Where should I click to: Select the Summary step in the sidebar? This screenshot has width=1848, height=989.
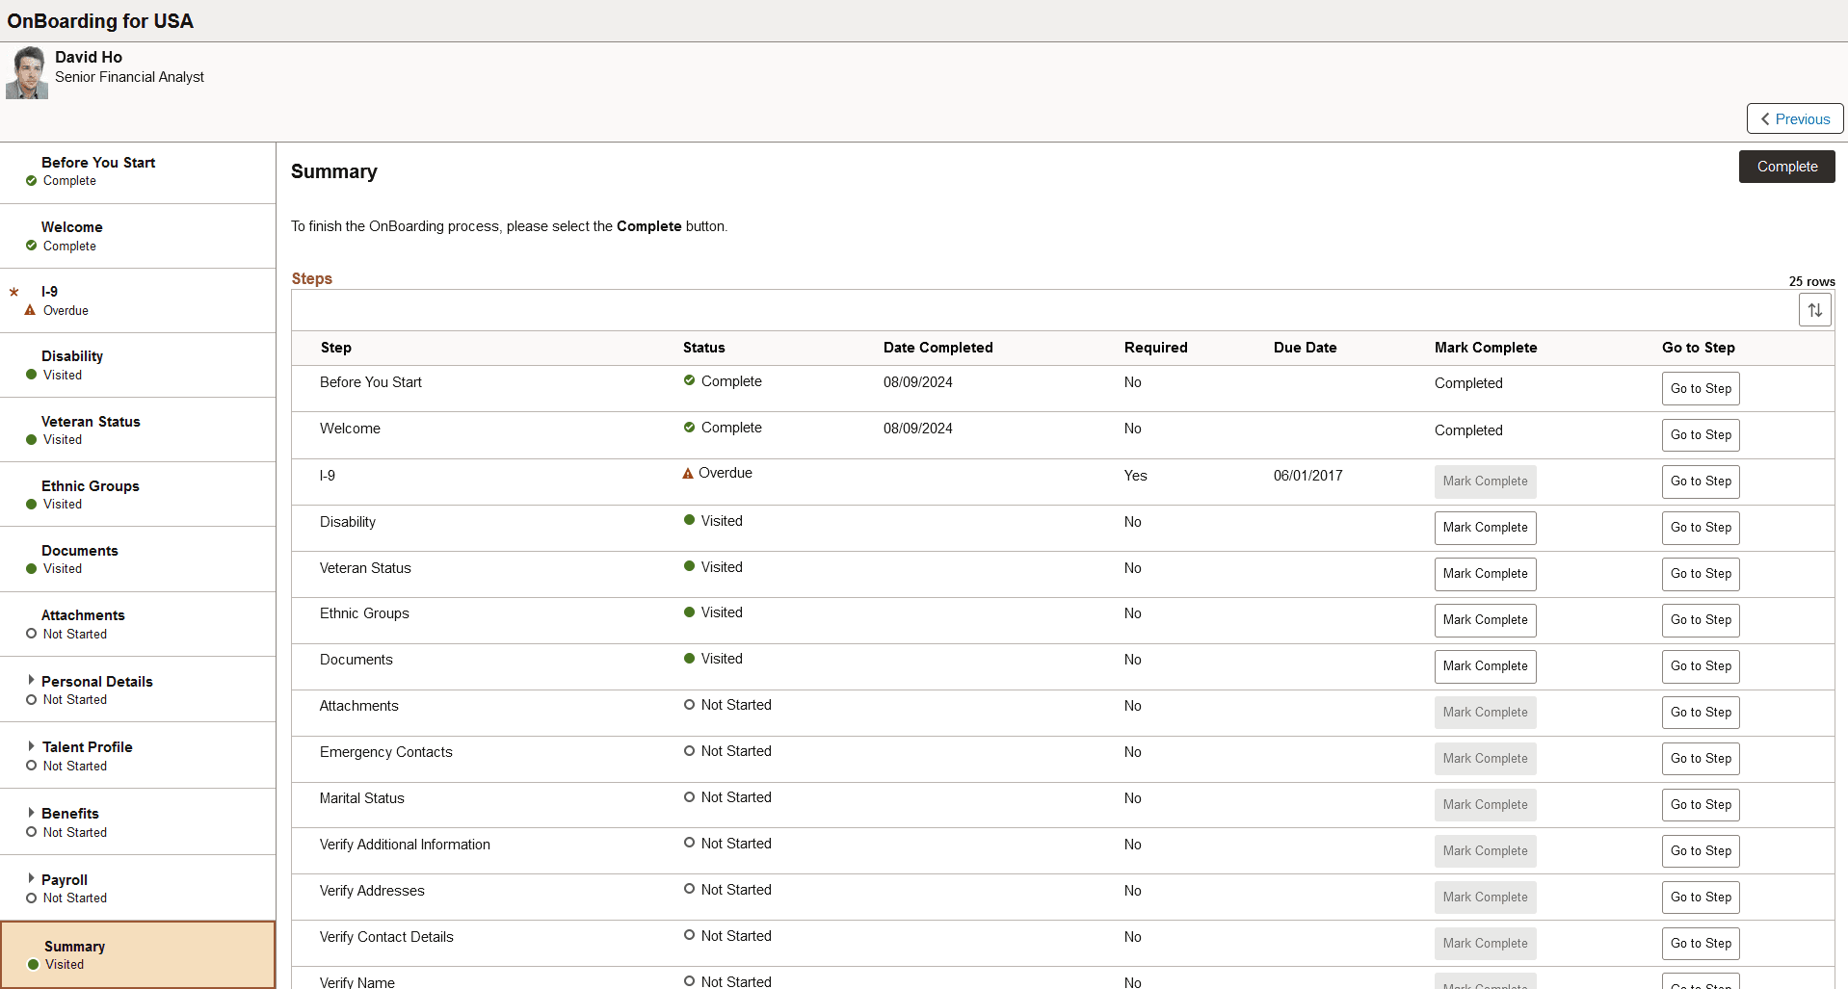[x=75, y=947]
